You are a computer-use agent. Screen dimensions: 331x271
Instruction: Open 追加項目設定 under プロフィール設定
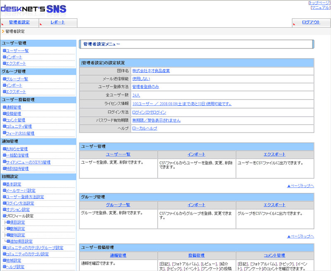coord(21,242)
